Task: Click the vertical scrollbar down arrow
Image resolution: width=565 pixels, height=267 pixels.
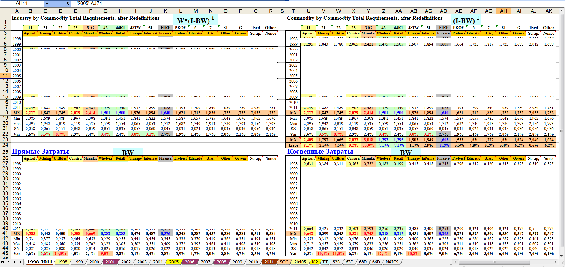Action: pos(562,256)
